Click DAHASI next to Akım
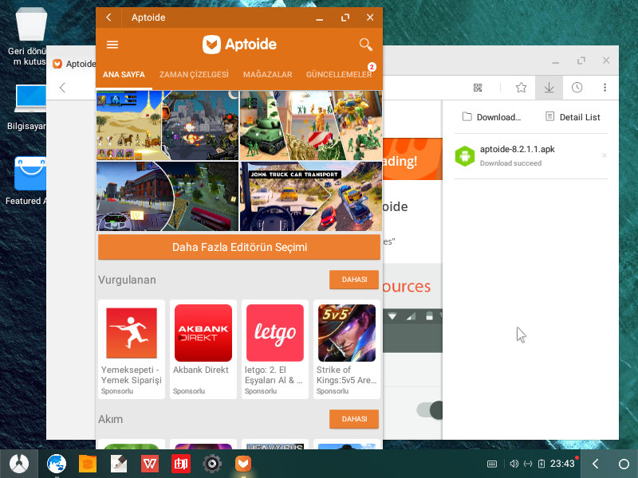Image resolution: width=638 pixels, height=478 pixels. coord(354,419)
